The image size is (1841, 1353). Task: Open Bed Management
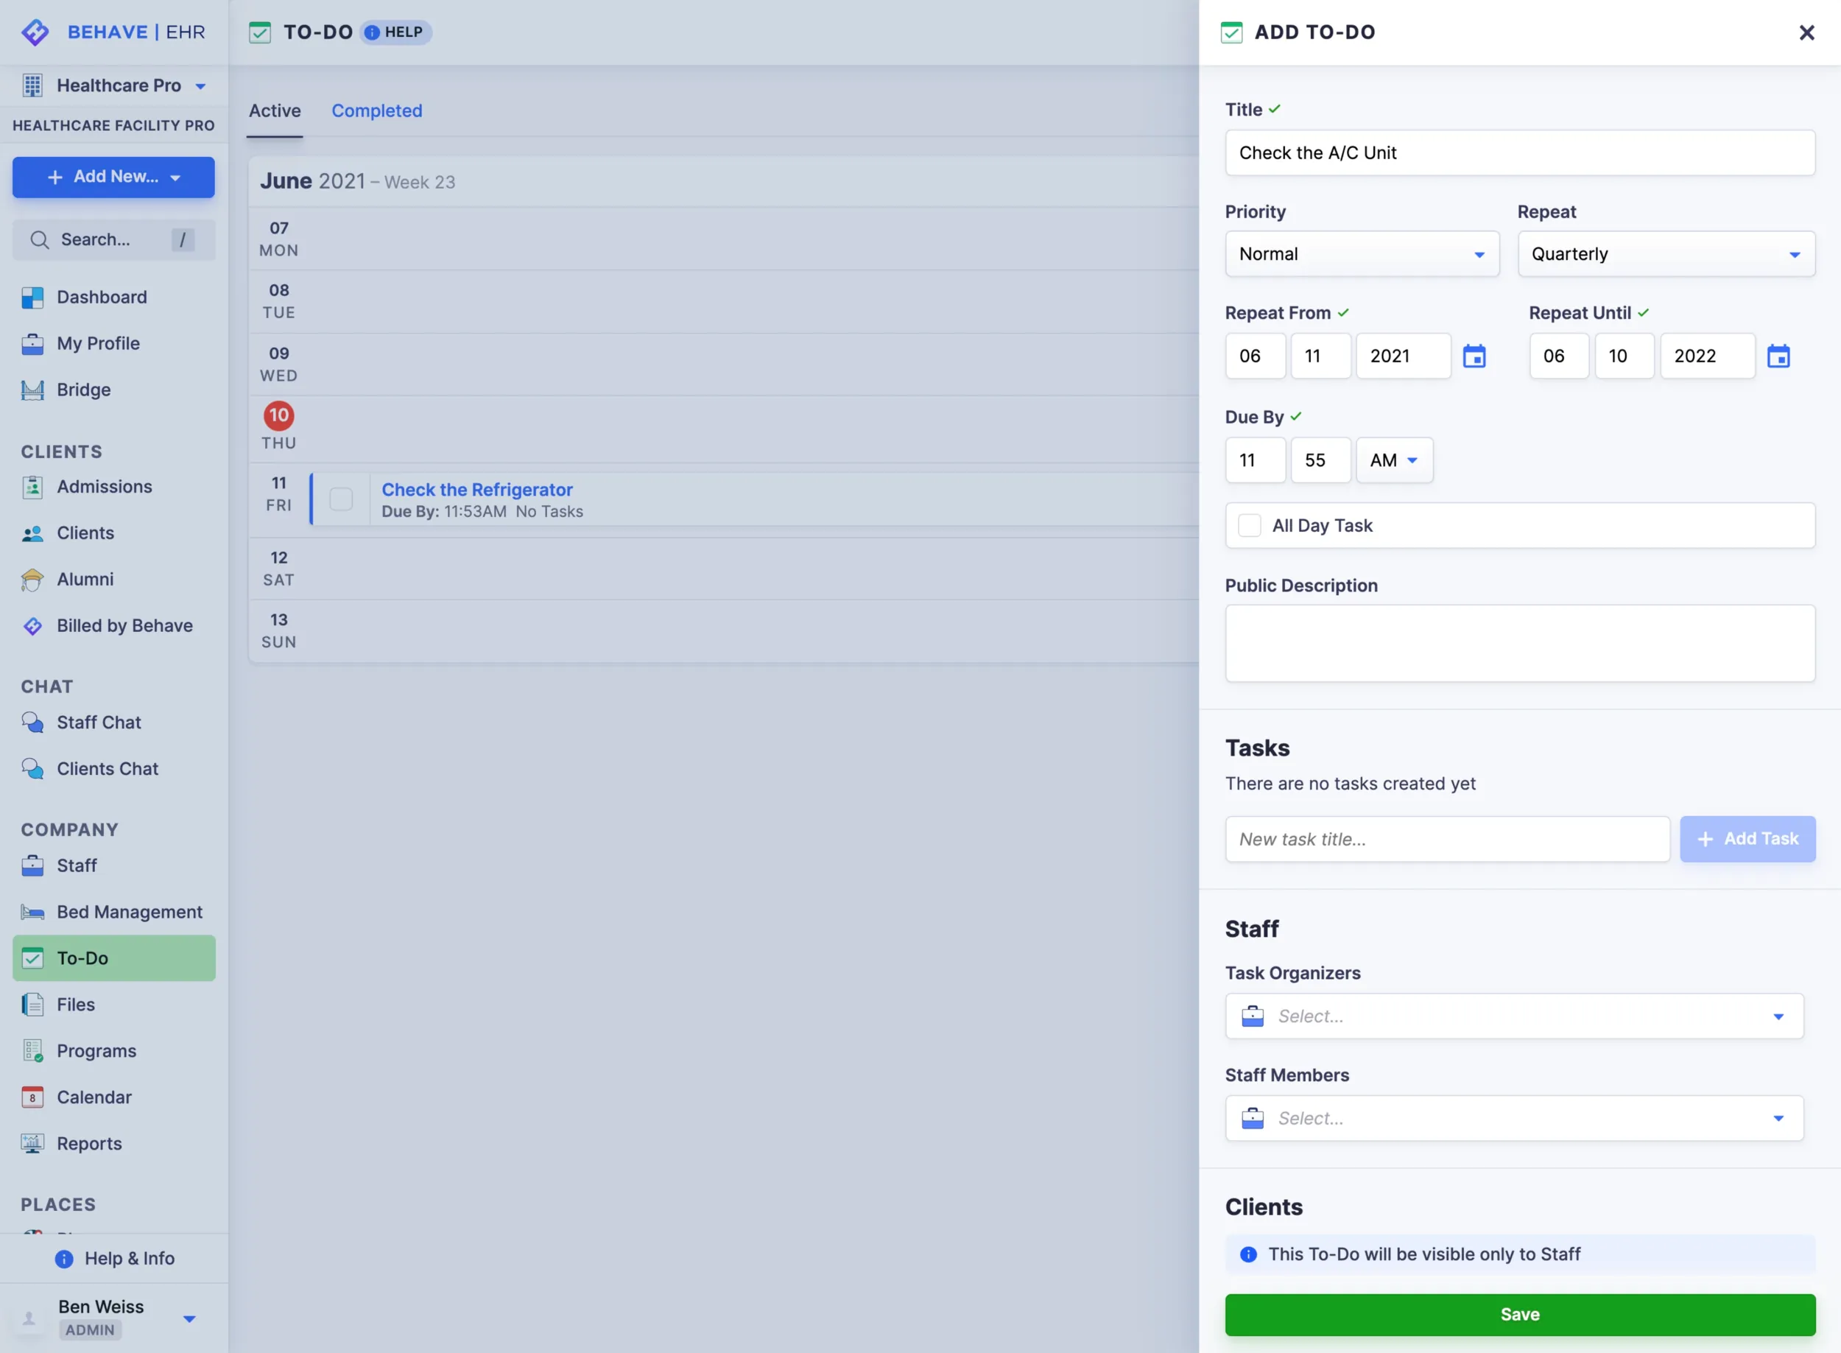(x=130, y=911)
